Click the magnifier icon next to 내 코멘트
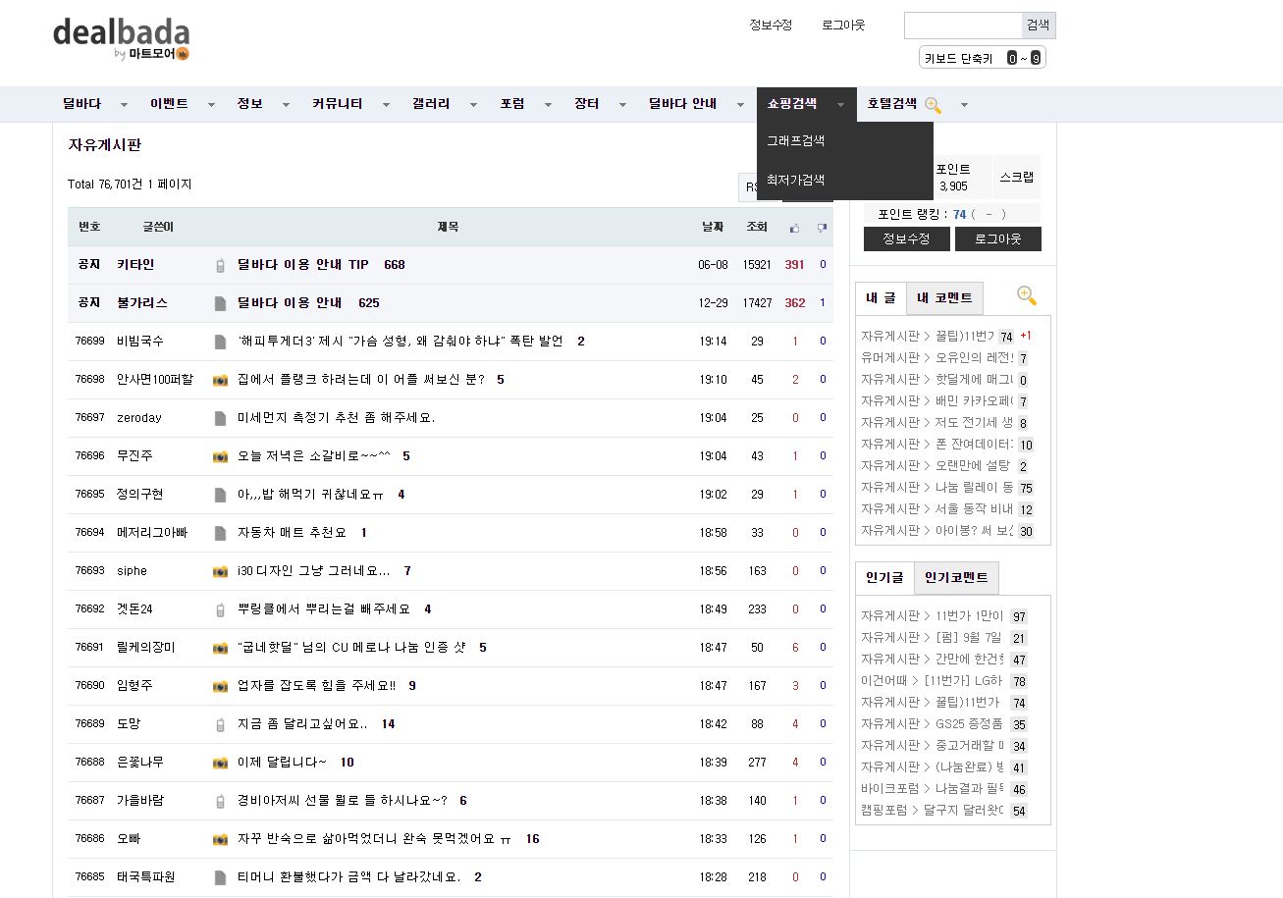 tap(1026, 295)
